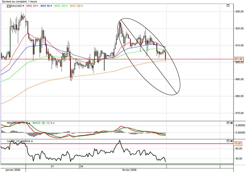
Task: Maximize the MACD indicator panel
Action: 228,123
